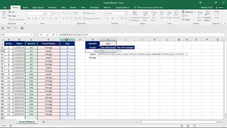Open the Copy dropdown arrow
This screenshot has height=128, width=227.
[x=18, y=16]
